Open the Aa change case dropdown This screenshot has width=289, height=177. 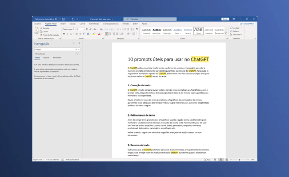[95, 29]
